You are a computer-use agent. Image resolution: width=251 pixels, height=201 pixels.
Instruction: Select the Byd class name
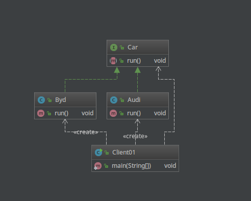click(x=61, y=100)
